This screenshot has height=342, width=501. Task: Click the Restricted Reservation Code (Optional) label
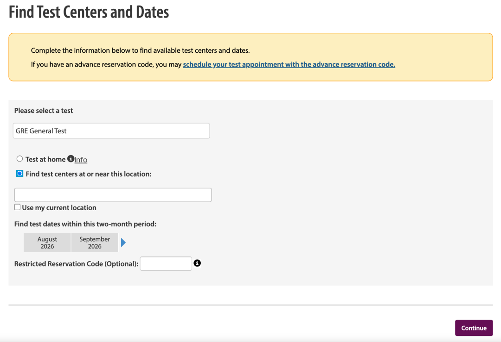coord(77,264)
